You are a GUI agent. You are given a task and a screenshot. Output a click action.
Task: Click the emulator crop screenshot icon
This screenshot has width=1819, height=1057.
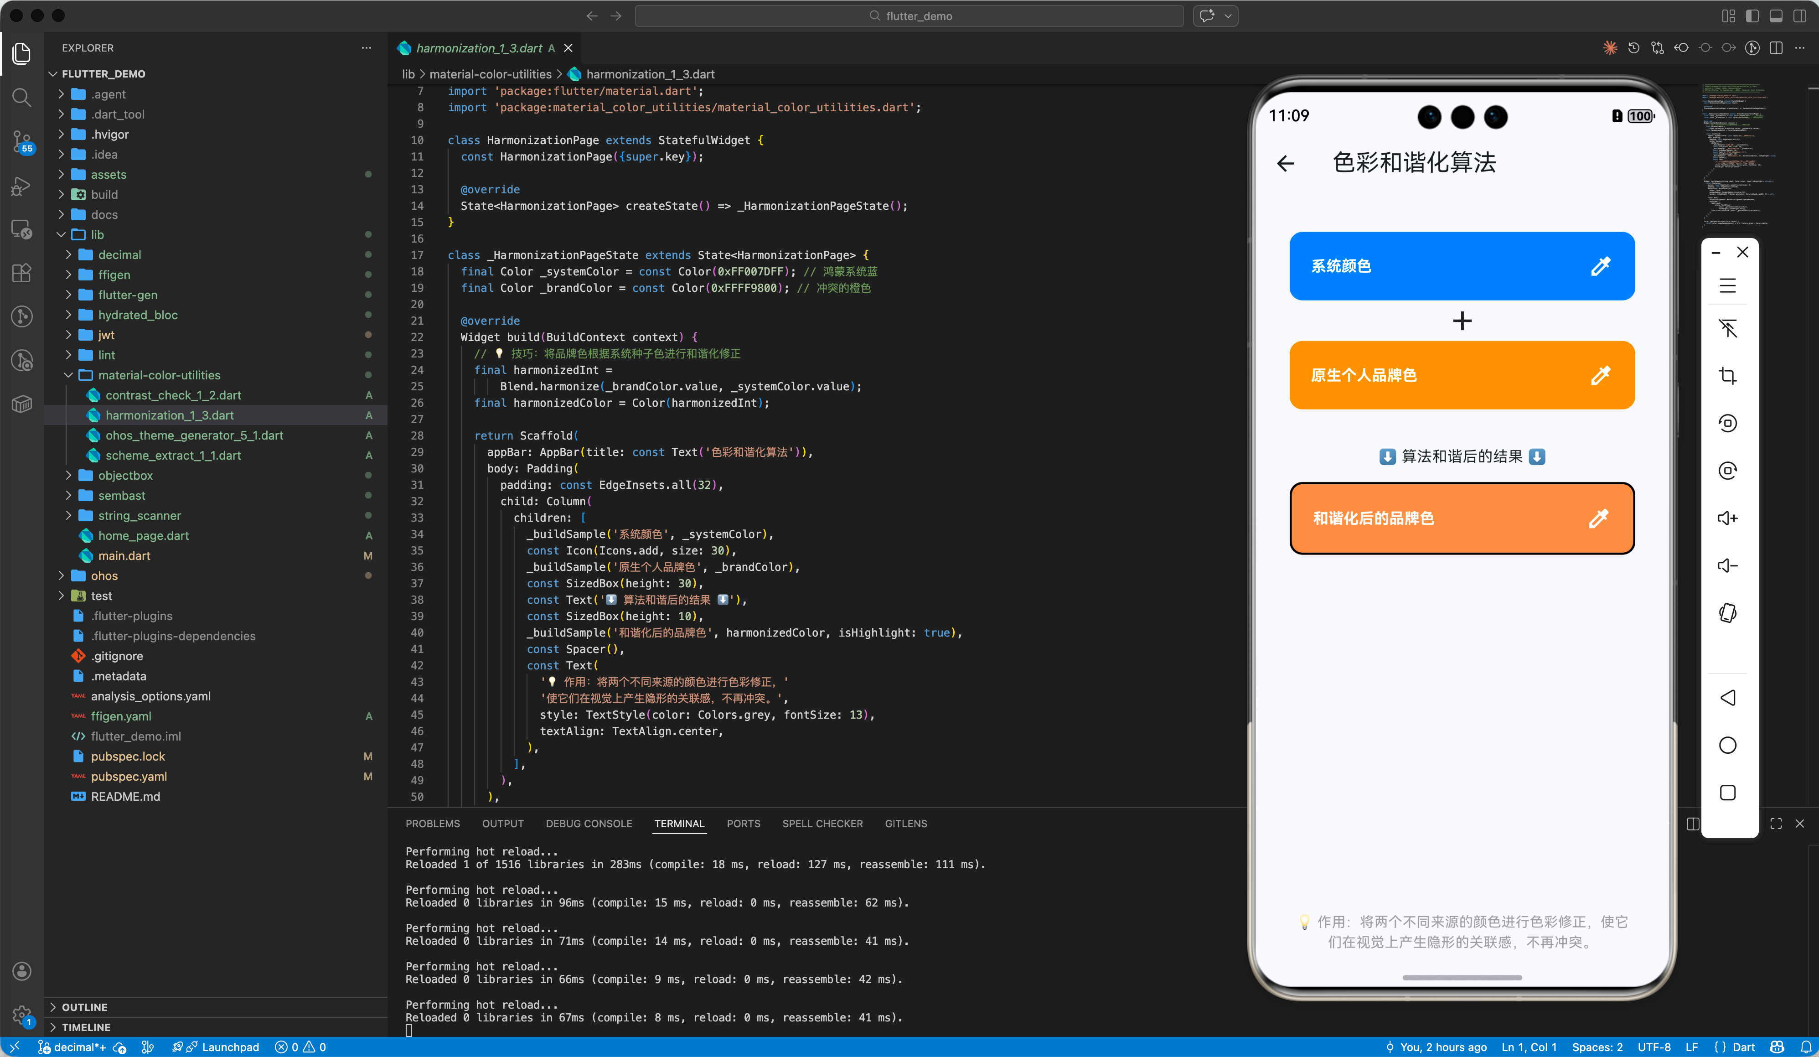[x=1727, y=375]
